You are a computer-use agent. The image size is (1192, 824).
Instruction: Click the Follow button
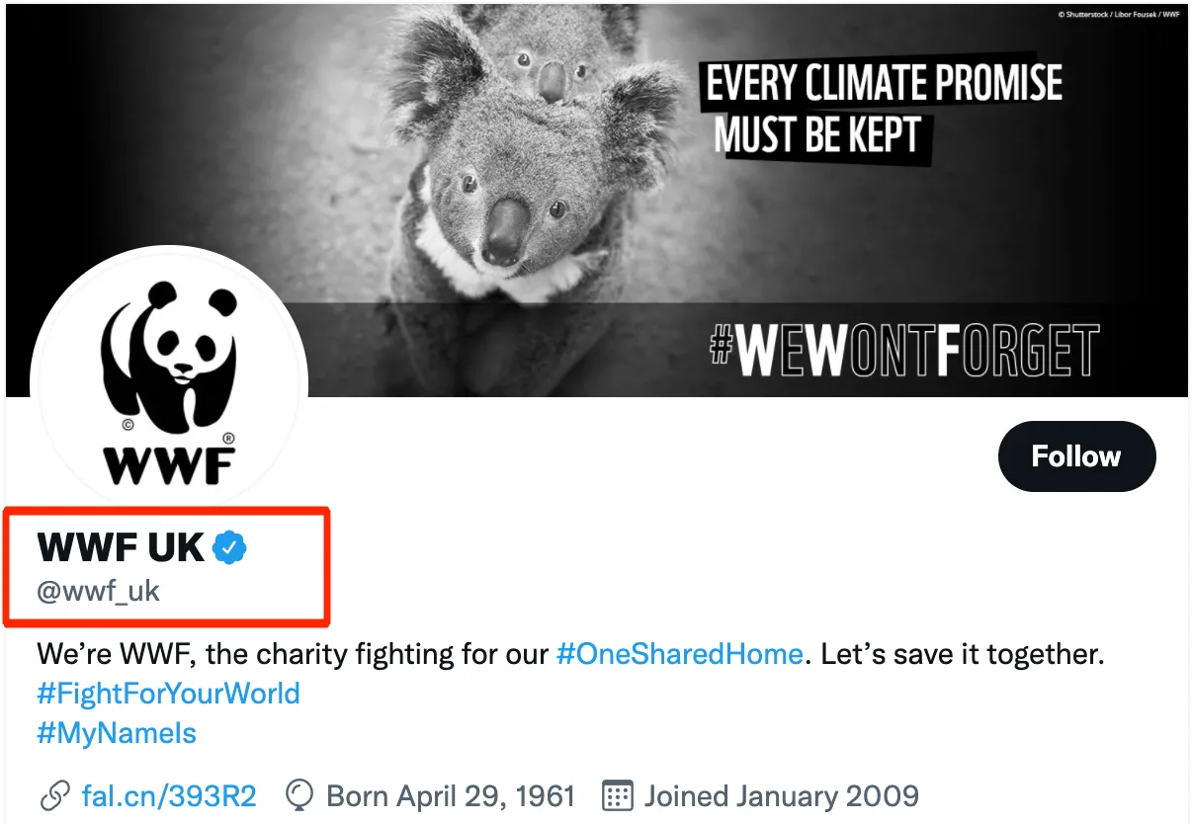coord(1075,456)
